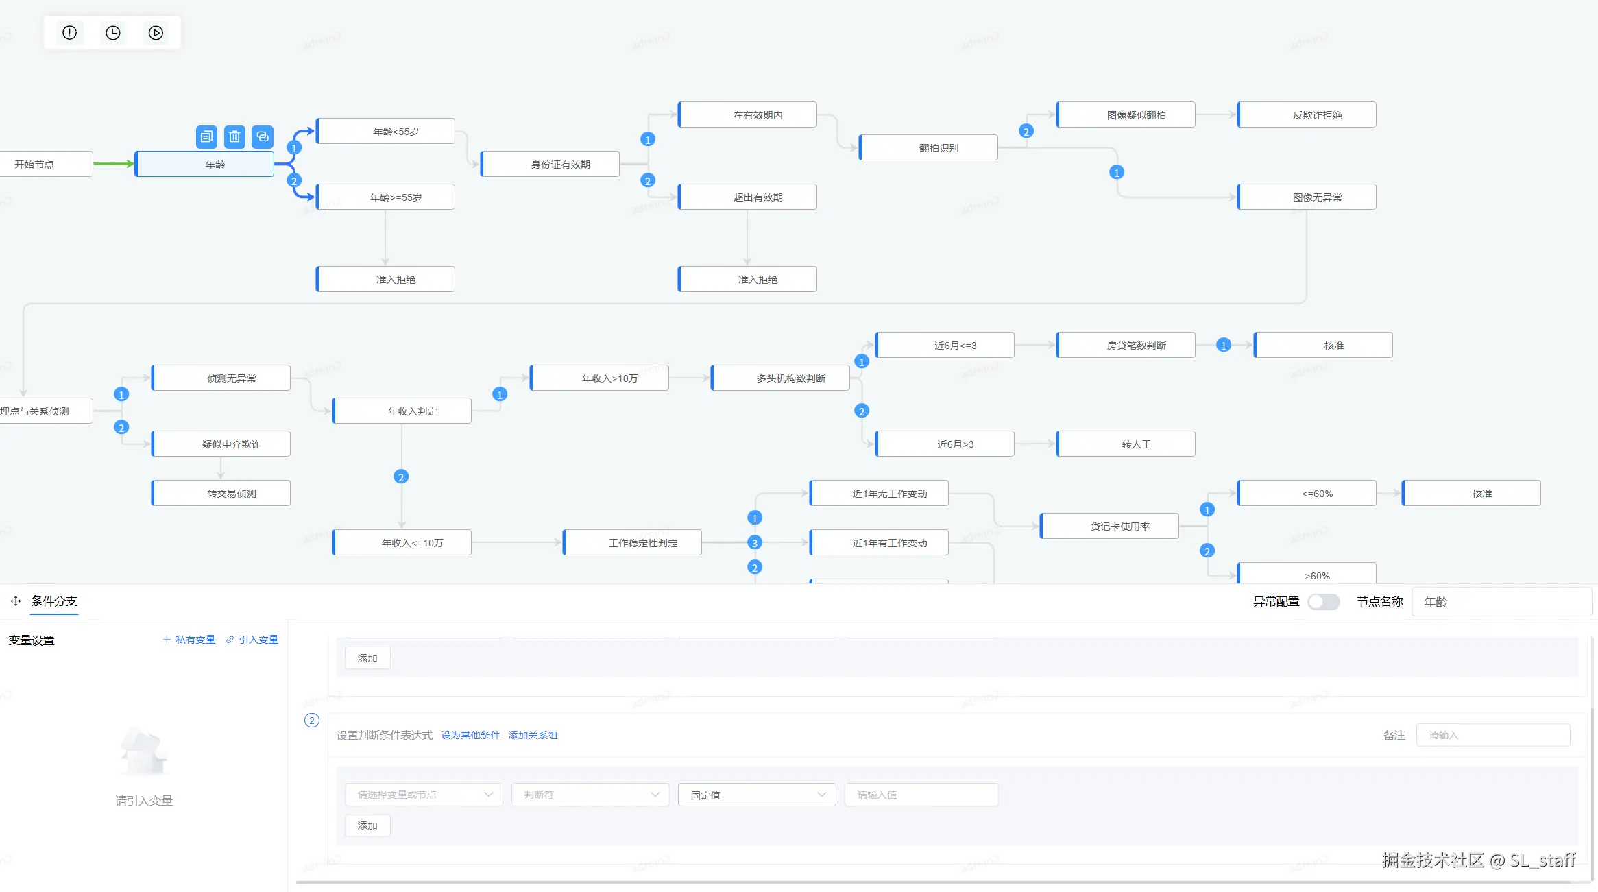Viewport: 1598px width, 892px height.
Task: Open the clock history icon
Action: [x=113, y=33]
